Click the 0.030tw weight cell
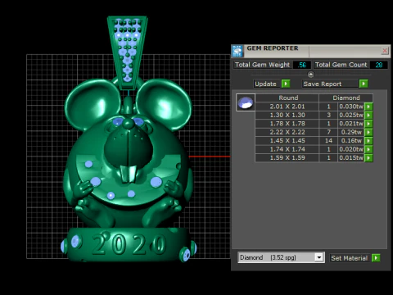 [x=351, y=107]
